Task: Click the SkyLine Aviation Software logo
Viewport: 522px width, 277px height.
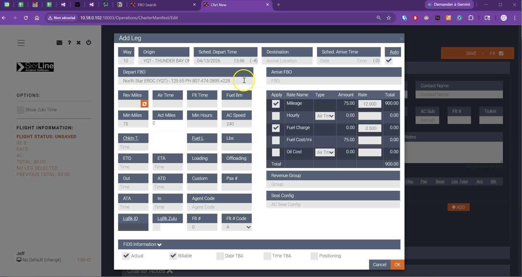Action: point(35,67)
